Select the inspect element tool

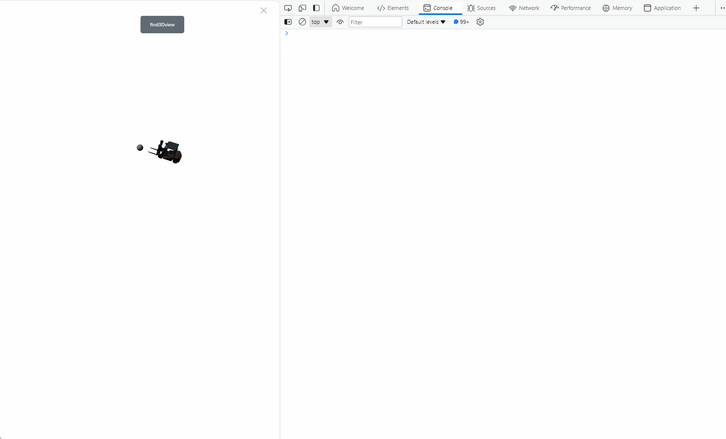pyautogui.click(x=288, y=8)
